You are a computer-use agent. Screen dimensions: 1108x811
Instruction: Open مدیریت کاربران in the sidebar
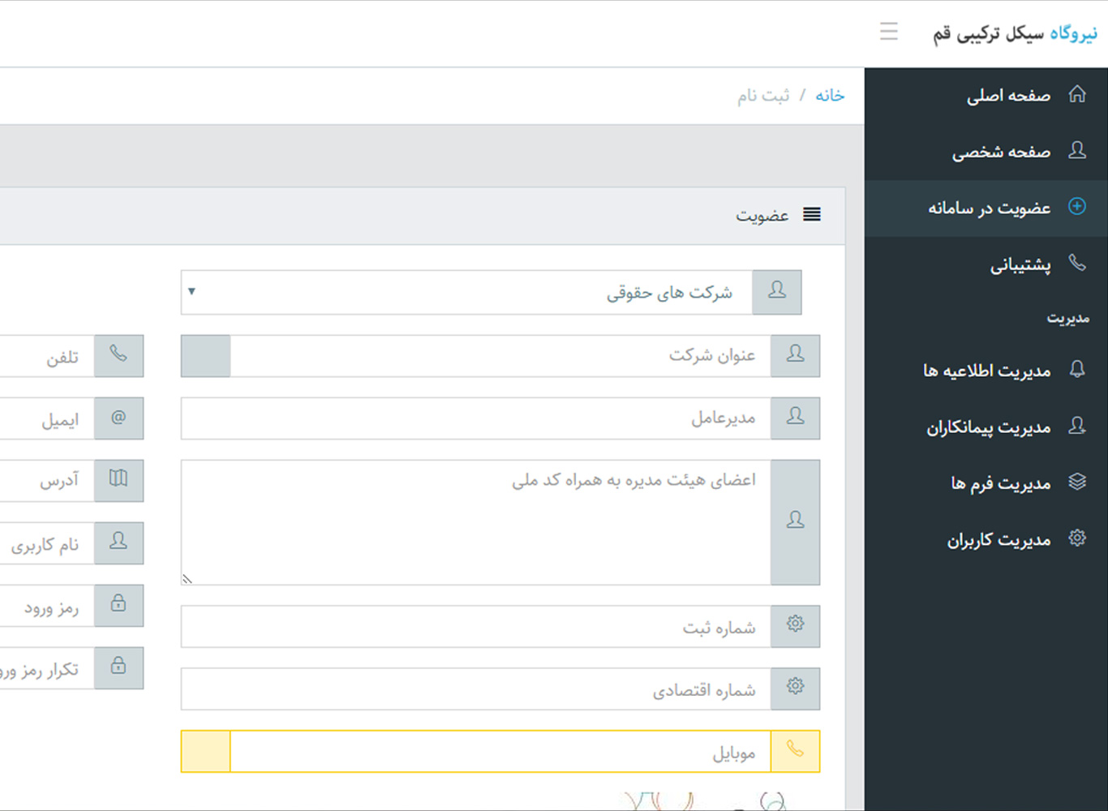[986, 539]
